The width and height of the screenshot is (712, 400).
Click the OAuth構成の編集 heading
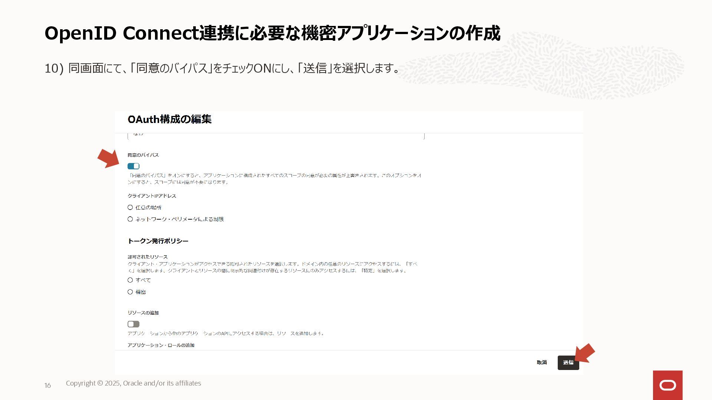(169, 119)
